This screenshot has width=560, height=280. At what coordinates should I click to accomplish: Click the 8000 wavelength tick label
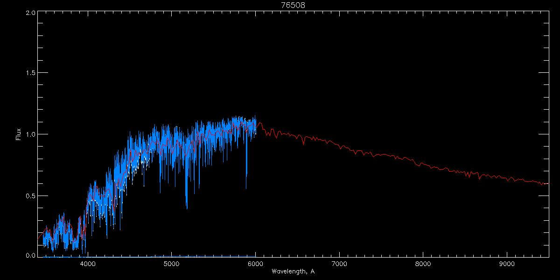[x=423, y=264]
